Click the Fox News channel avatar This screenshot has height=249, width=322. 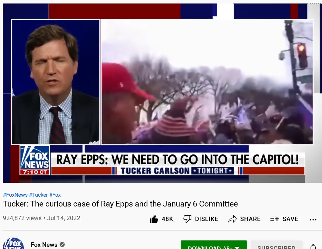point(14,244)
